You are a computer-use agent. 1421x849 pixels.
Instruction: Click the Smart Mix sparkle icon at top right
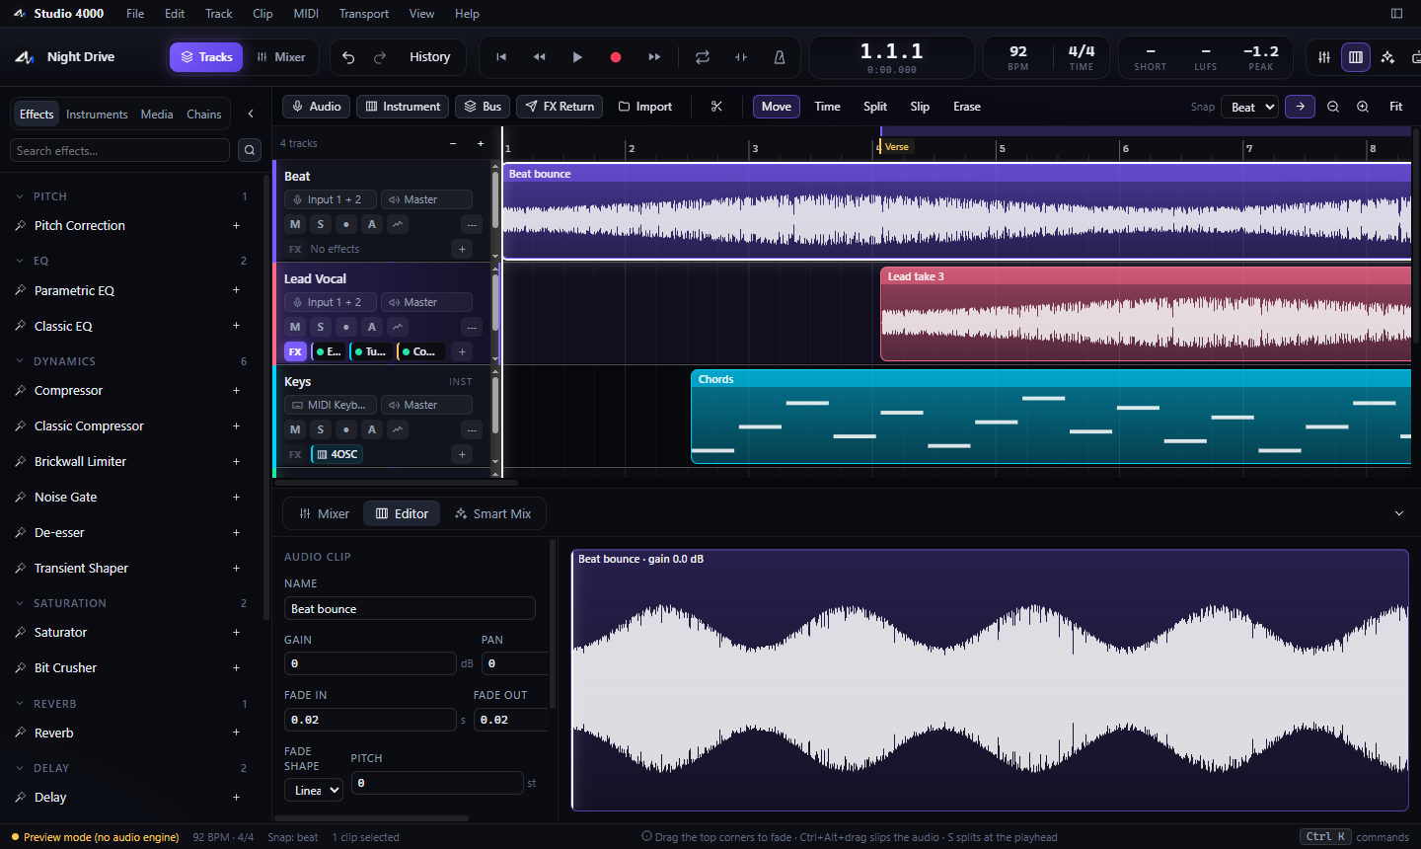1387,57
